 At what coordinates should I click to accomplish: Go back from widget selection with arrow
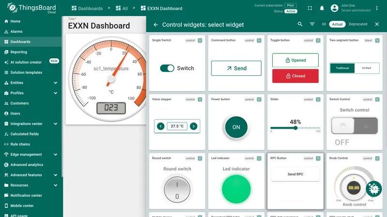click(155, 25)
